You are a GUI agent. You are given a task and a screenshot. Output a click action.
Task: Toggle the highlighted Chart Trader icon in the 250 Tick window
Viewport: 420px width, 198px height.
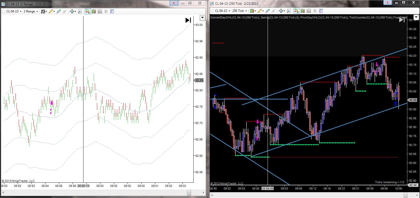click(297, 11)
